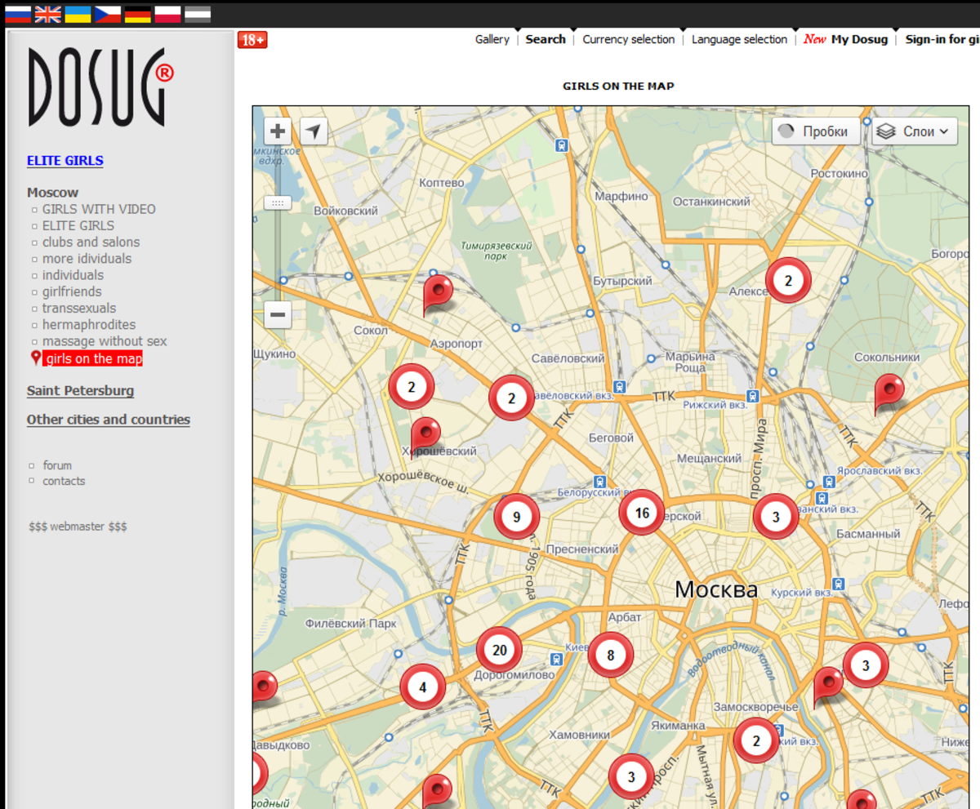The height and width of the screenshot is (809, 980).
Task: Open cluster marker showing 16
Action: point(642,513)
